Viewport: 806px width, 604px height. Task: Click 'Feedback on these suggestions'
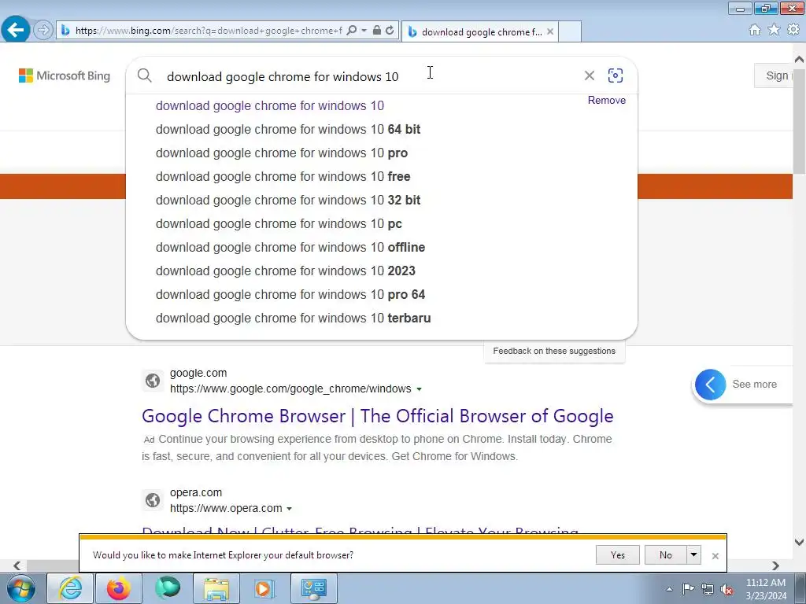tap(554, 351)
